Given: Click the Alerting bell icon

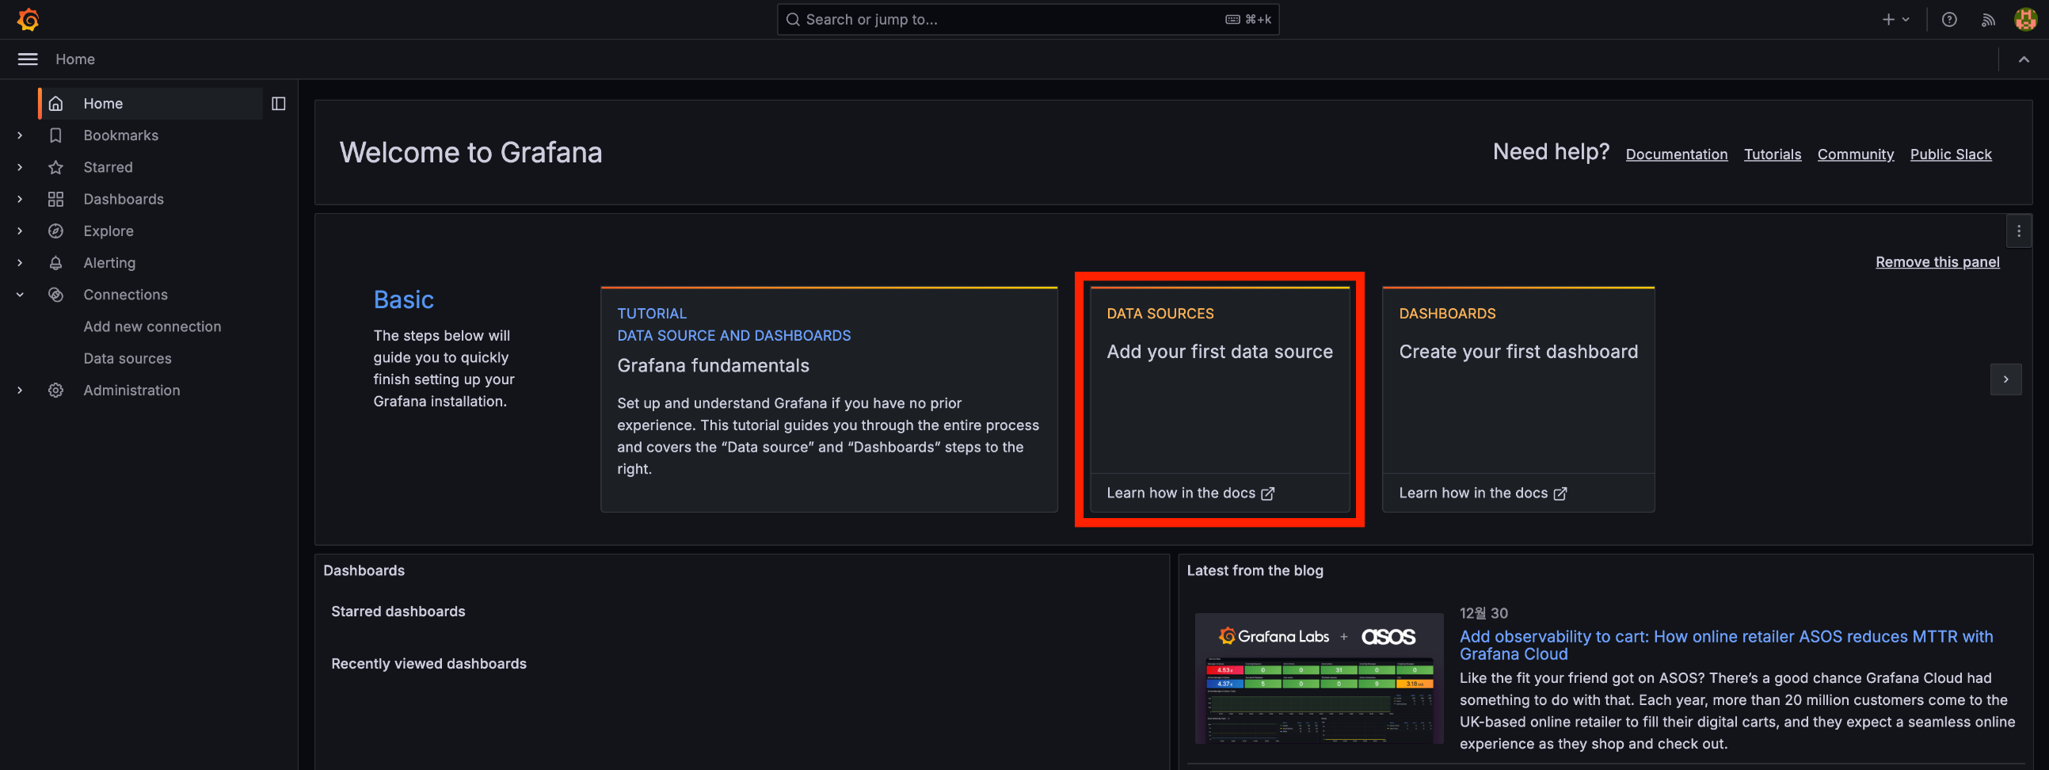Looking at the screenshot, I should coord(55,262).
